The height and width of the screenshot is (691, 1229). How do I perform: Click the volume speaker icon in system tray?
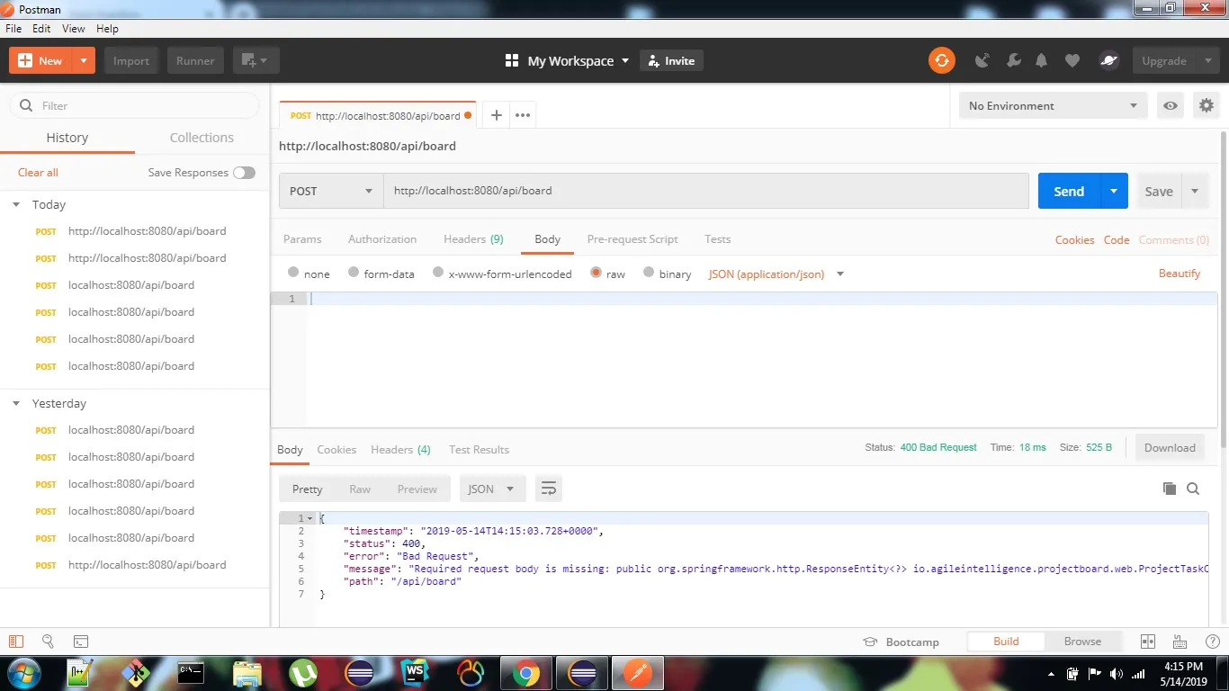[1117, 674]
